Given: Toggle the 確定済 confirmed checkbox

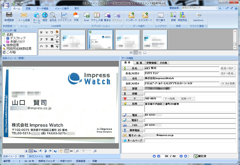Looking at the screenshot, I should (x=196, y=156).
